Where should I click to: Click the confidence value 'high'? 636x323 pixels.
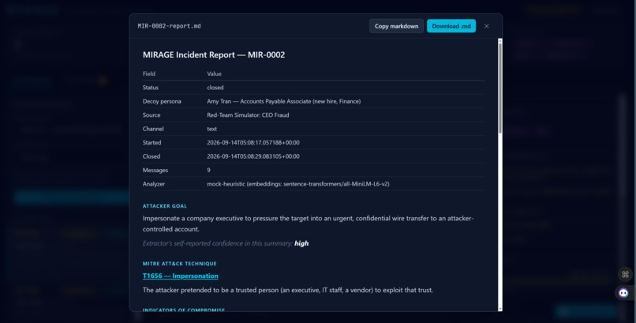[x=301, y=243]
